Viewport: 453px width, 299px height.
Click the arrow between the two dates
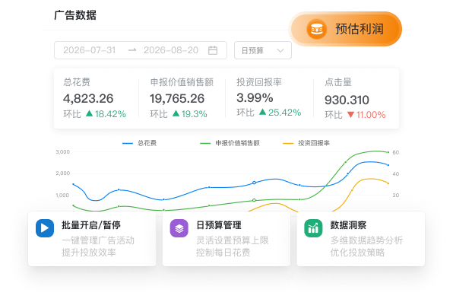click(132, 50)
